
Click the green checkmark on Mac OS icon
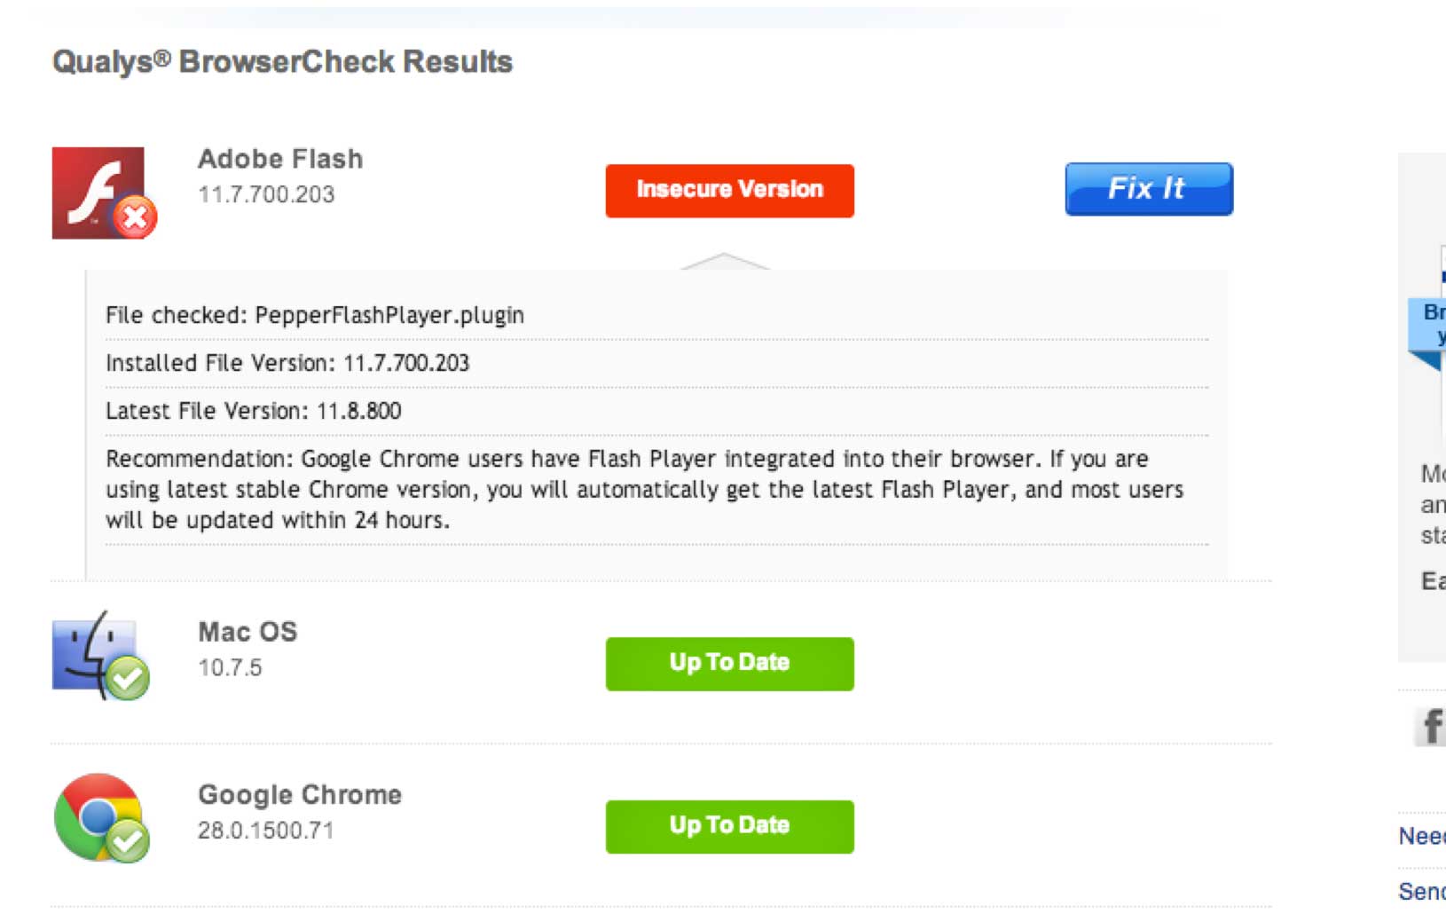[x=129, y=679]
